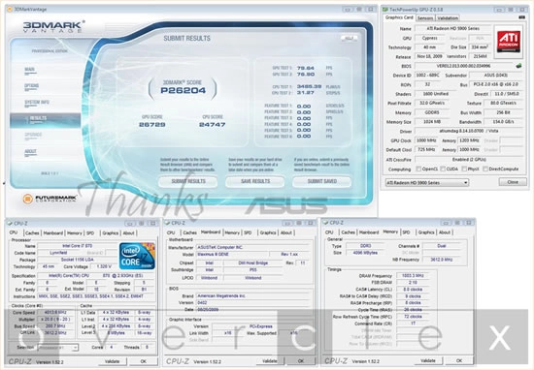Click Validate in mainboard CPU-Z window
The height and width of the screenshot is (370, 534).
pyautogui.click(x=269, y=361)
